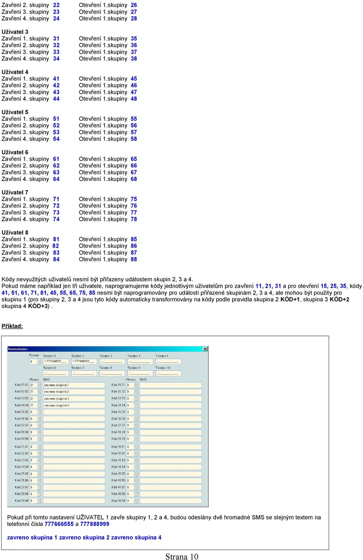Click the SMS field for Kód 48:88

click(x=171, y=494)
